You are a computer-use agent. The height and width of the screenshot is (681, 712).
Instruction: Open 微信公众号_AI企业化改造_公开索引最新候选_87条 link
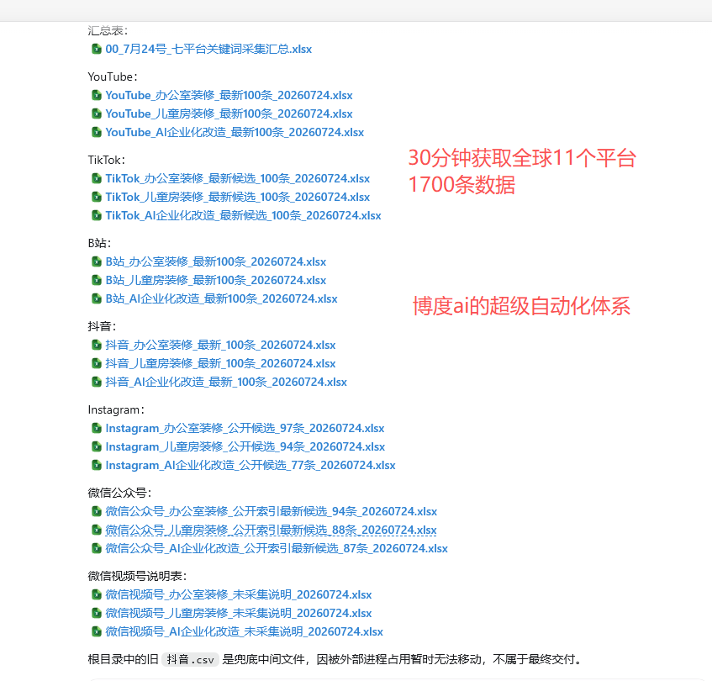pos(277,549)
